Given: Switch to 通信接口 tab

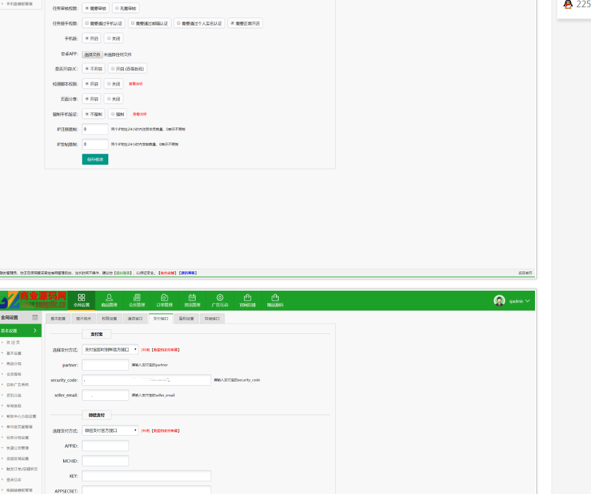Looking at the screenshot, I should click(x=135, y=318).
